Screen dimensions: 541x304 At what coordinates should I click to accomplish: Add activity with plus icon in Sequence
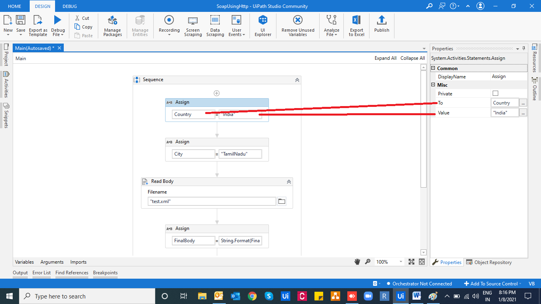pos(217,93)
